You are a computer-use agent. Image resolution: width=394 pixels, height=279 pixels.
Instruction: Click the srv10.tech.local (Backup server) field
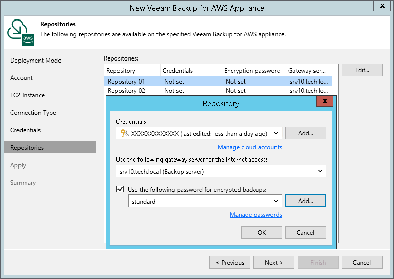221,171
